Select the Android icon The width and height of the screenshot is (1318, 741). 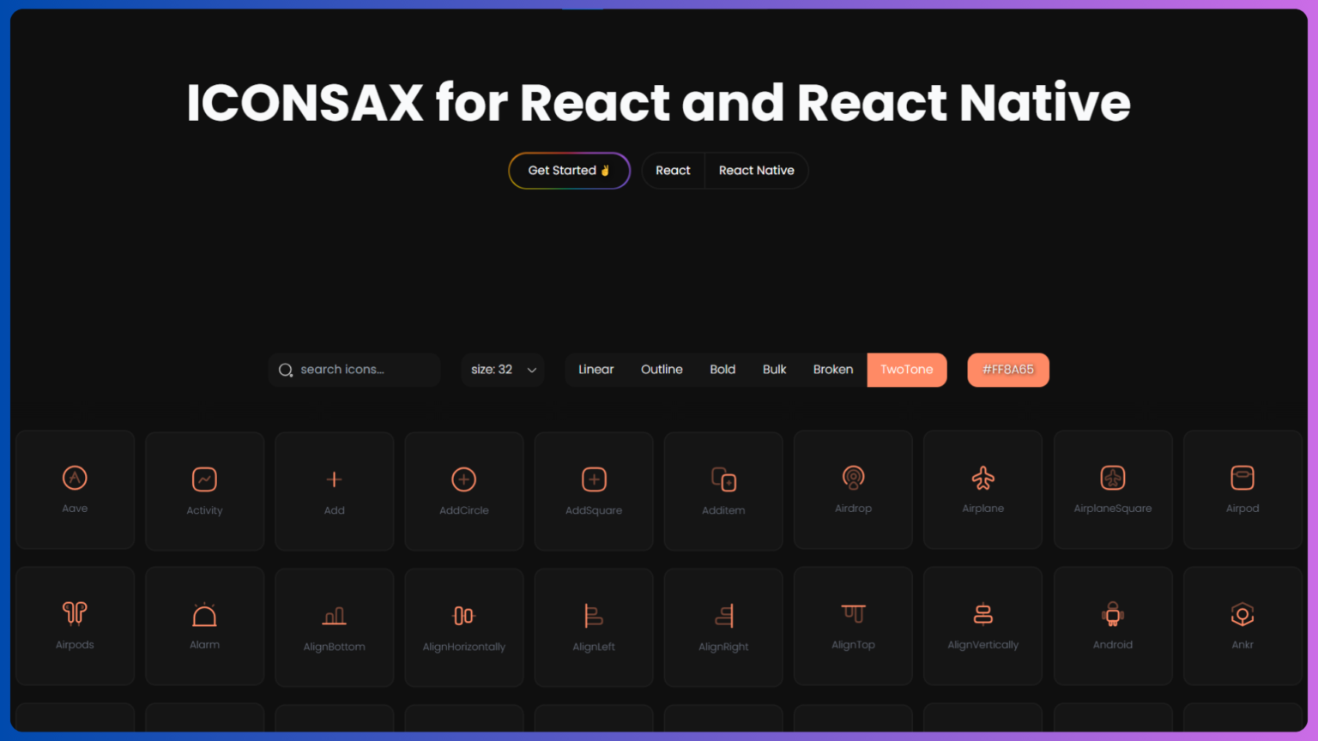(x=1113, y=626)
